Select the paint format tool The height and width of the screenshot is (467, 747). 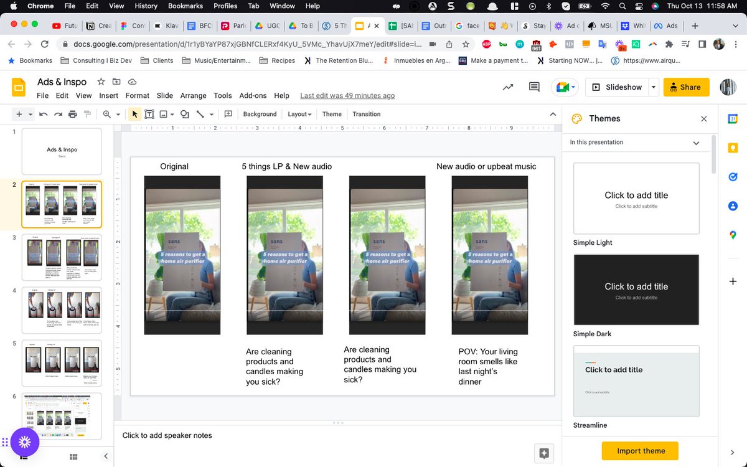coord(87,114)
